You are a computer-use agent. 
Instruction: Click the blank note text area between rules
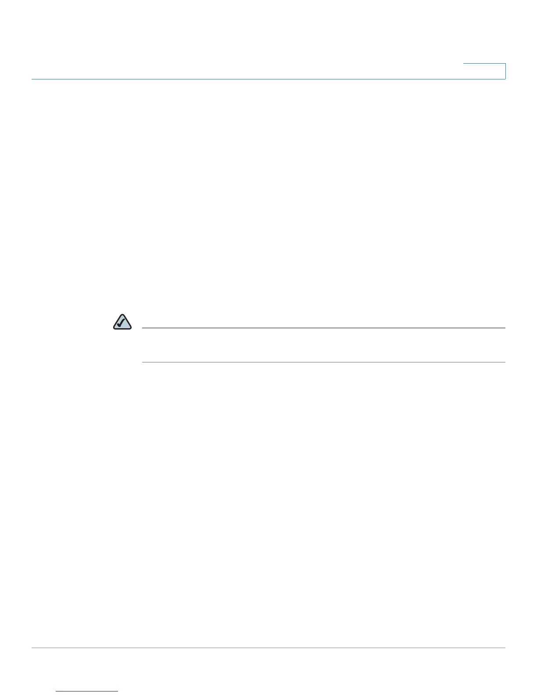tap(324, 345)
